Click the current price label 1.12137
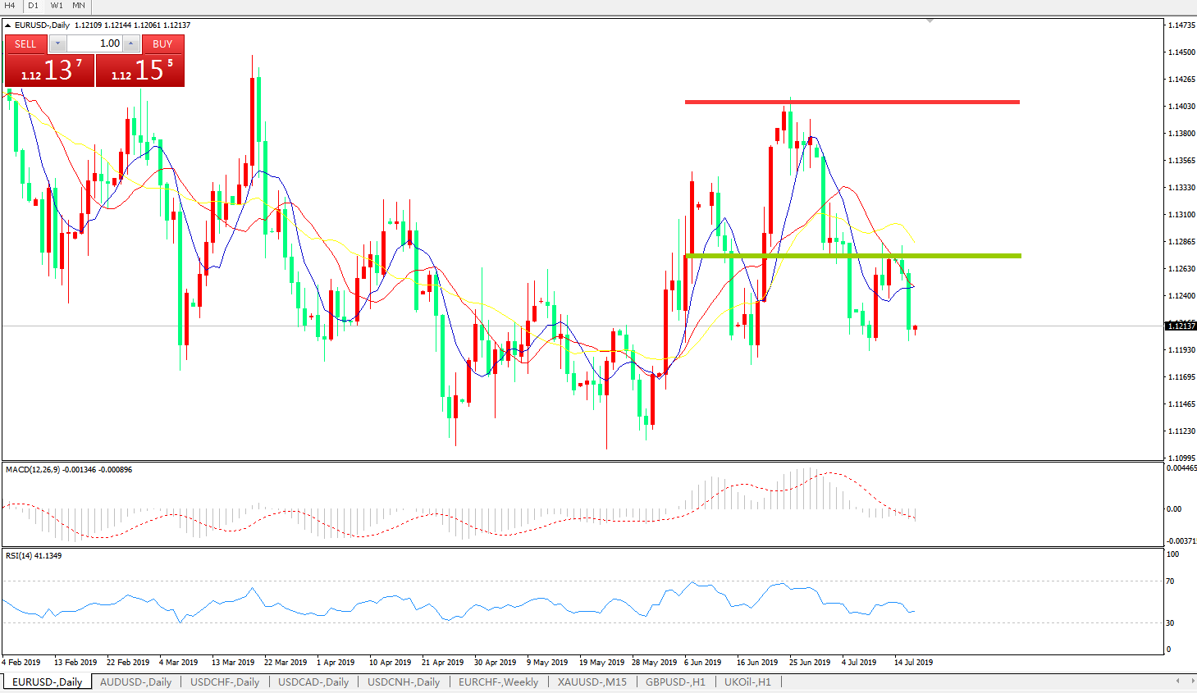 pyautogui.click(x=1181, y=326)
